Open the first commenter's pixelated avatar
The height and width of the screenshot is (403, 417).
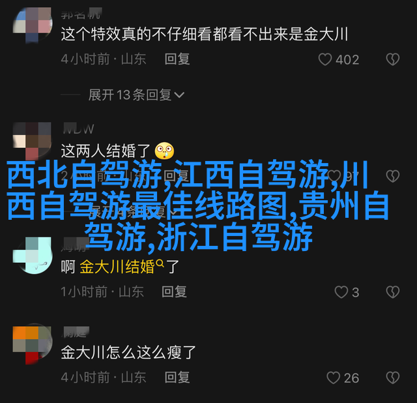point(33,25)
